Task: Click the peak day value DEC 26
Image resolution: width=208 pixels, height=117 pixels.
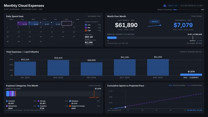Action: [89, 37]
